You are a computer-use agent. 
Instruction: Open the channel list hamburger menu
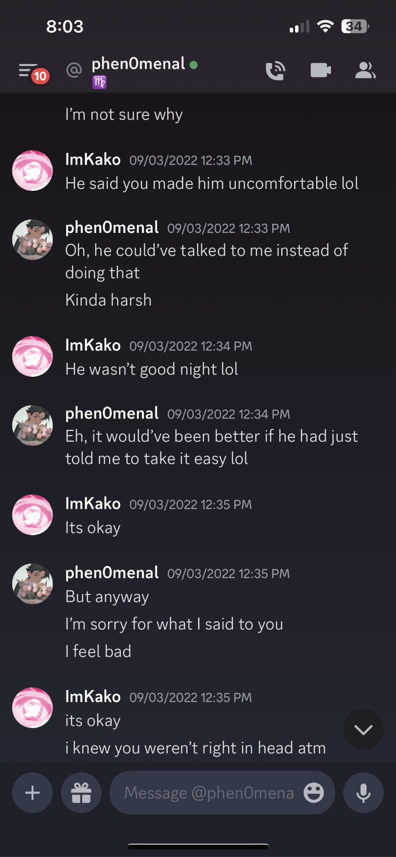29,71
